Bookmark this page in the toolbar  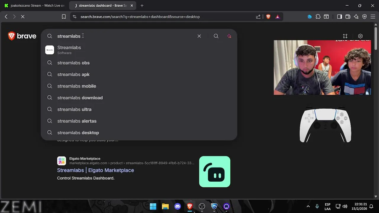tap(64, 17)
